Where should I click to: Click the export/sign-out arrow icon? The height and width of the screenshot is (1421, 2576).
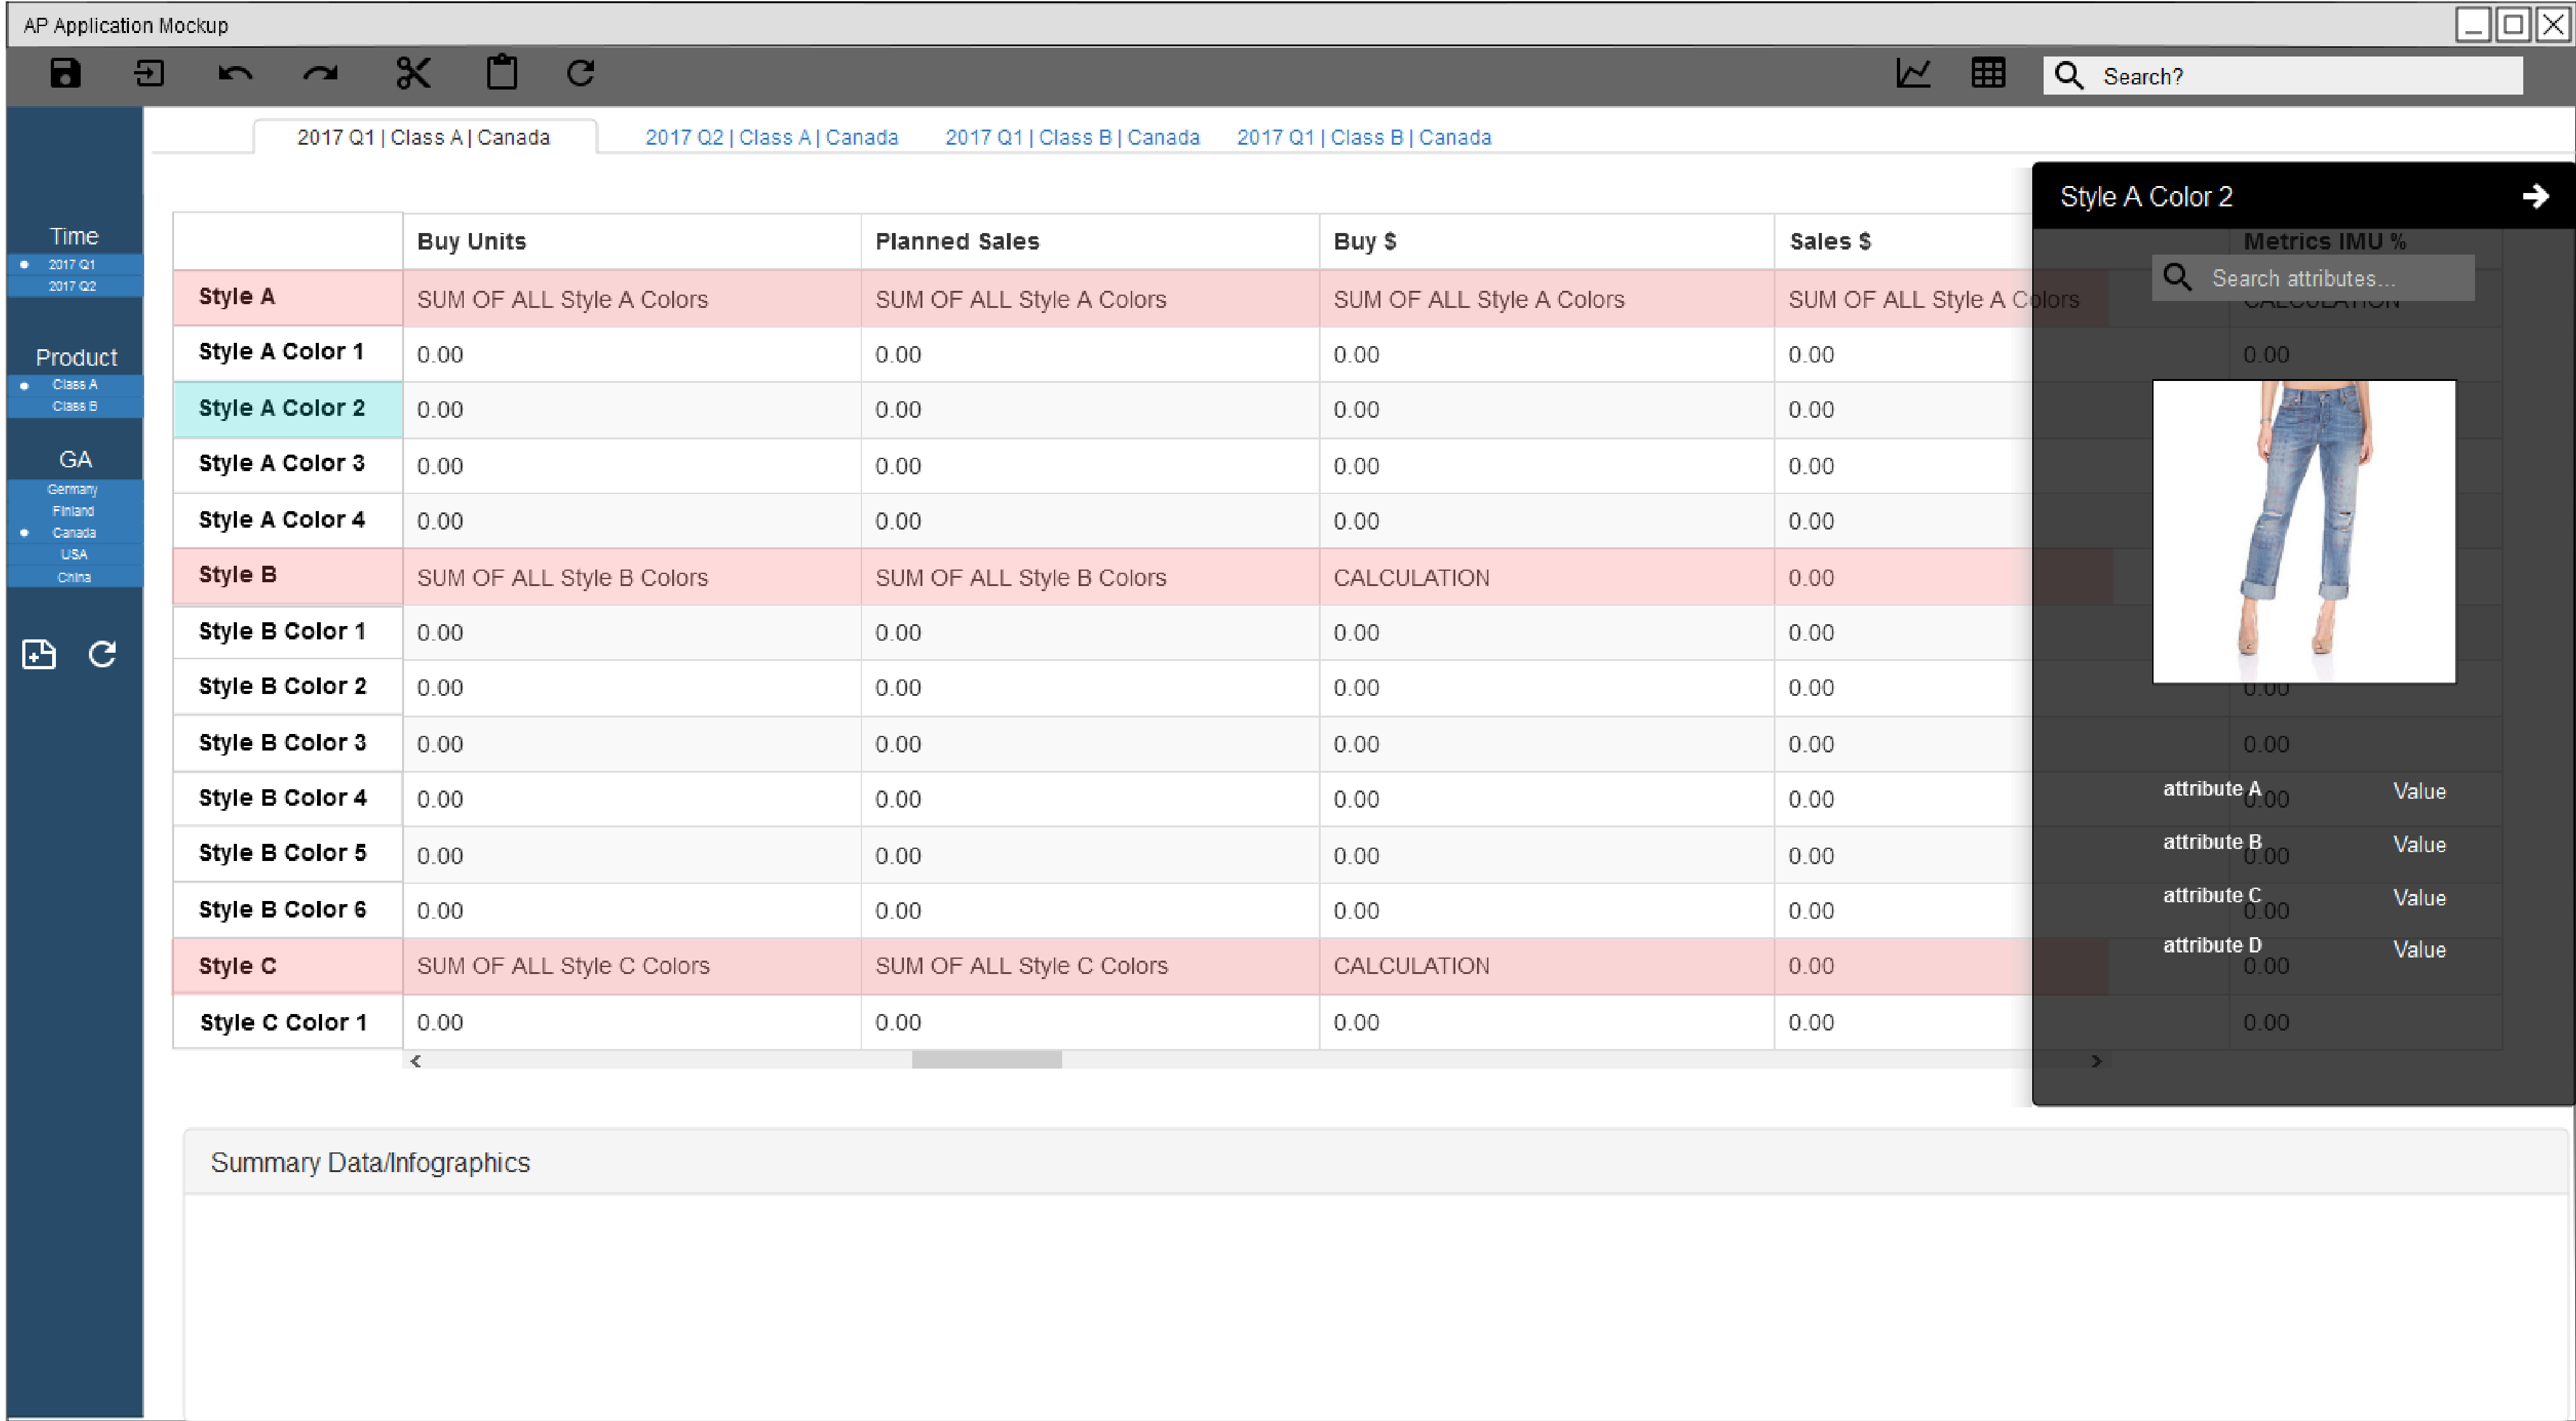149,73
